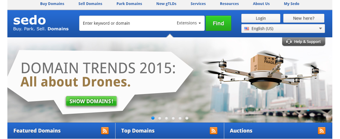The height and width of the screenshot is (139, 340).
Task: Click the New here? button
Action: pos(304,18)
